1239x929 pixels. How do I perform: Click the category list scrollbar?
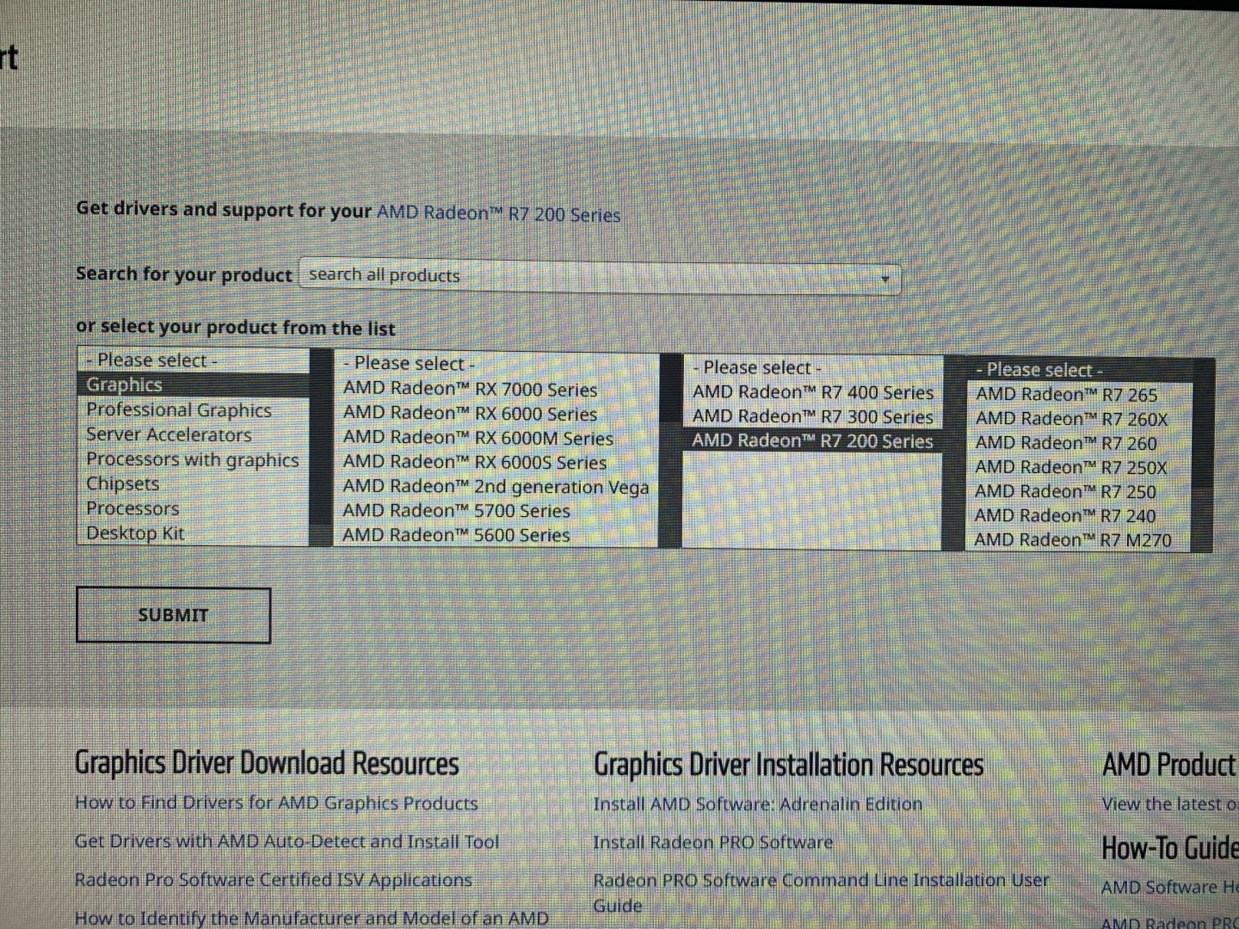(x=322, y=447)
